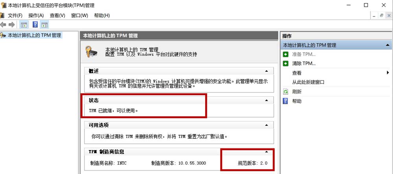393x174 pixels.
Task: Click 帮助 action in the actions pane
Action: click(297, 101)
